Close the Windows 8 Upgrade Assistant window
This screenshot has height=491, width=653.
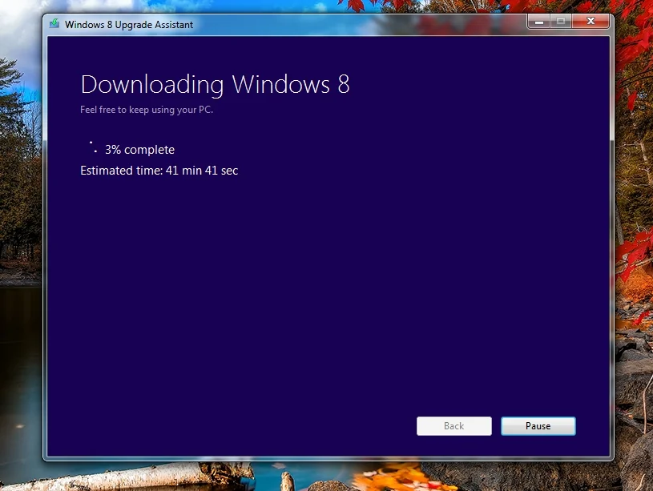[591, 21]
